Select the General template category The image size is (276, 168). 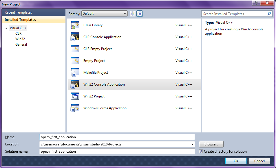click(x=21, y=45)
